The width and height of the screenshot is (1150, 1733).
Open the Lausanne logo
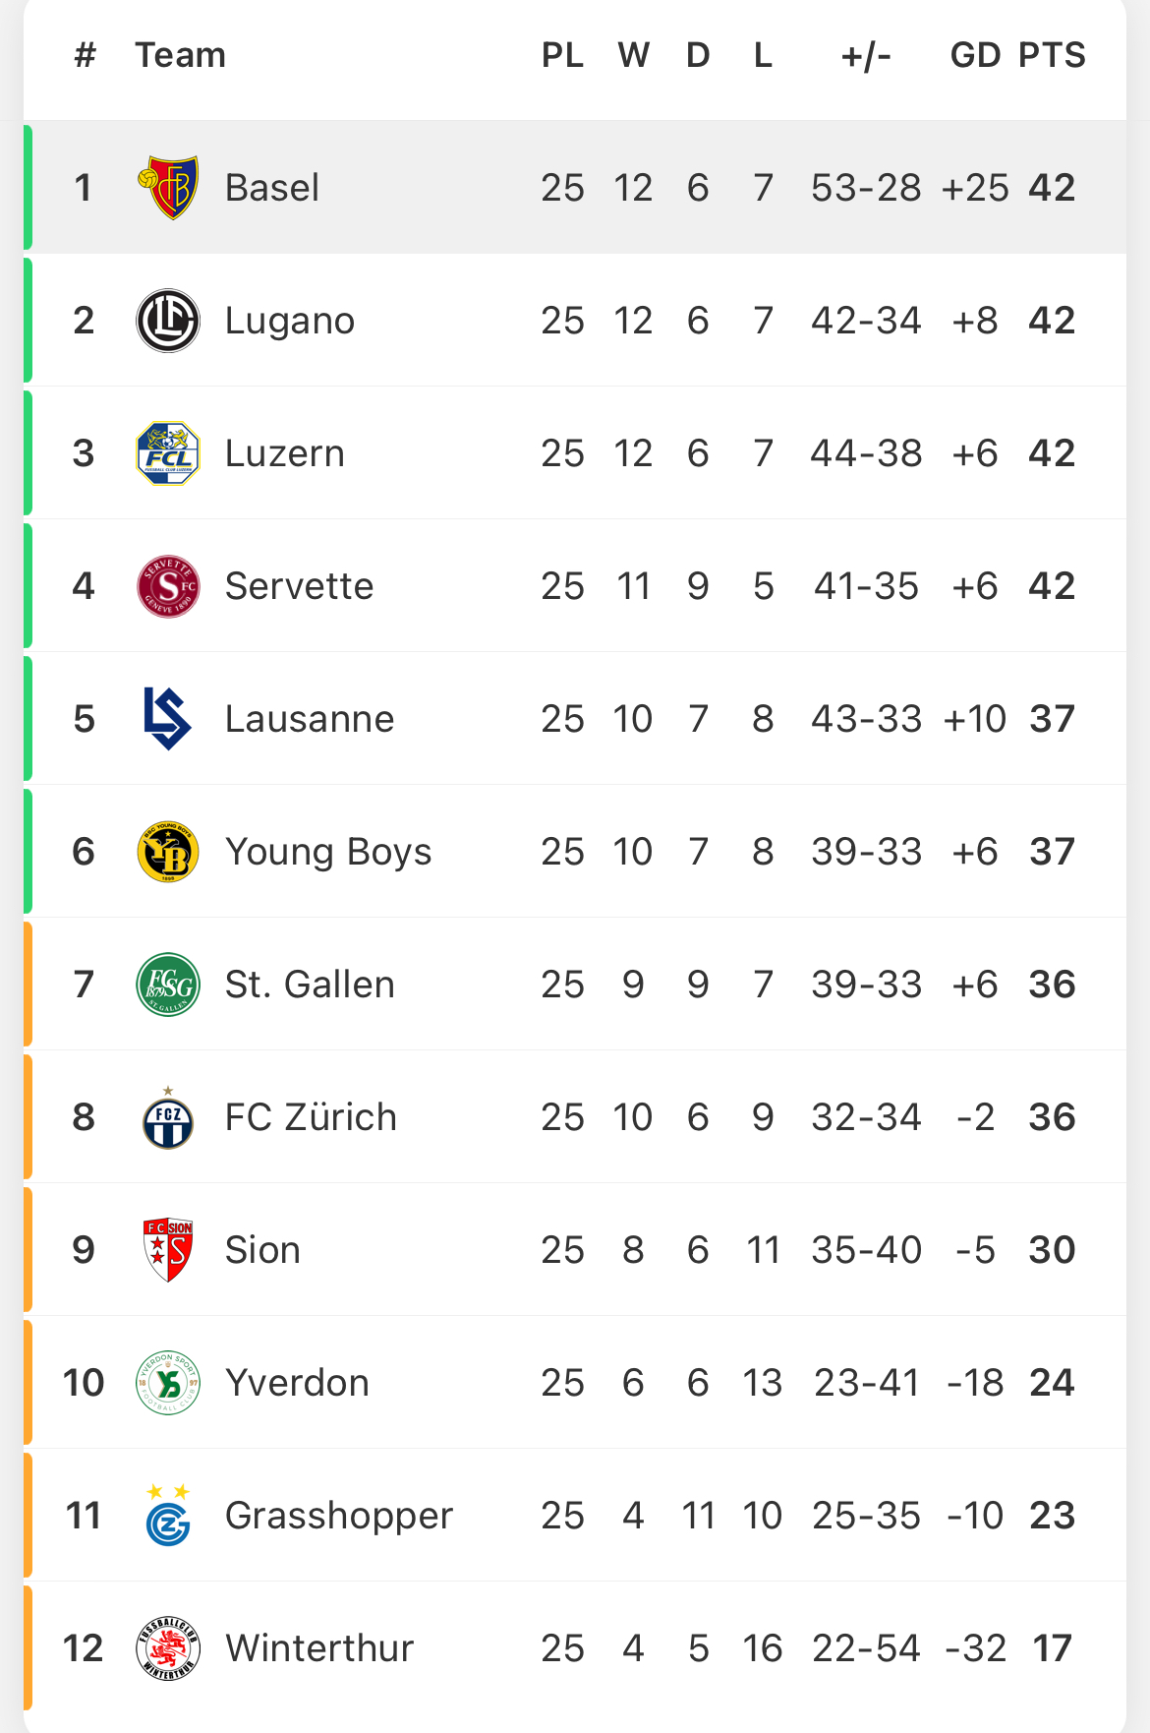click(x=168, y=719)
